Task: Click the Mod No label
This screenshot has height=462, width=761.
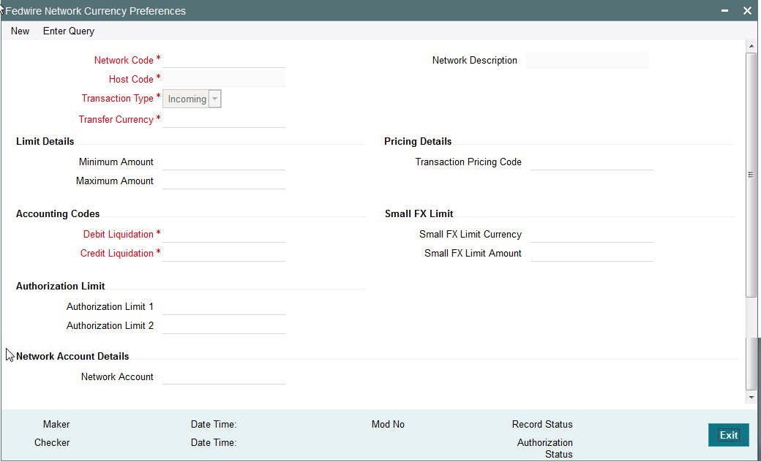Action: pos(388,424)
